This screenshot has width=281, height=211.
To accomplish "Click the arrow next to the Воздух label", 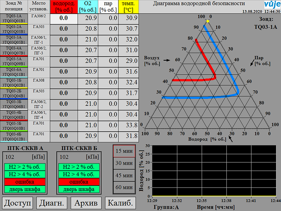I will coord(167,60).
